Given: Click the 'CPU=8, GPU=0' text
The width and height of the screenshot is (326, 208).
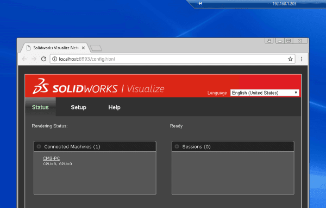Looking at the screenshot, I should click(x=58, y=164).
